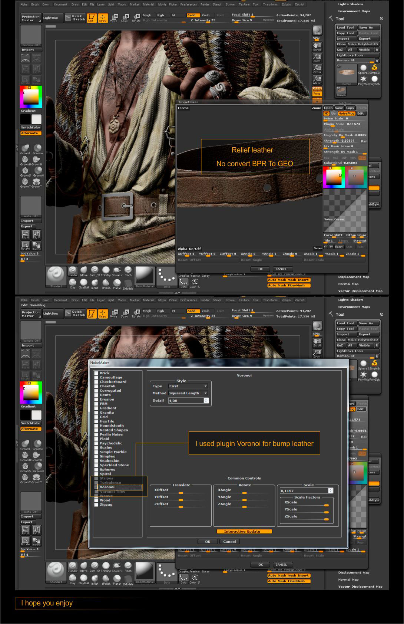Select Draw mode icon in upper ZBrush window

pos(103,17)
